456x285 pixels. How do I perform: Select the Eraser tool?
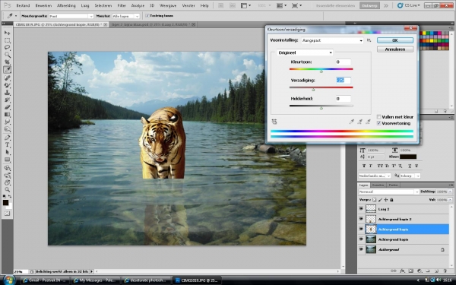pyautogui.click(x=7, y=107)
